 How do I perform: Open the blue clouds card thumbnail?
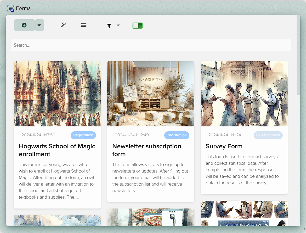tap(57, 220)
